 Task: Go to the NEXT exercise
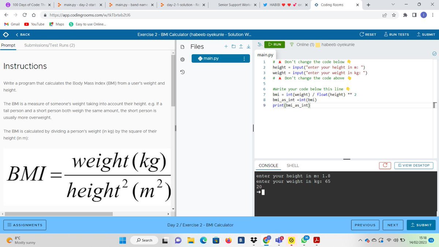(x=393, y=225)
